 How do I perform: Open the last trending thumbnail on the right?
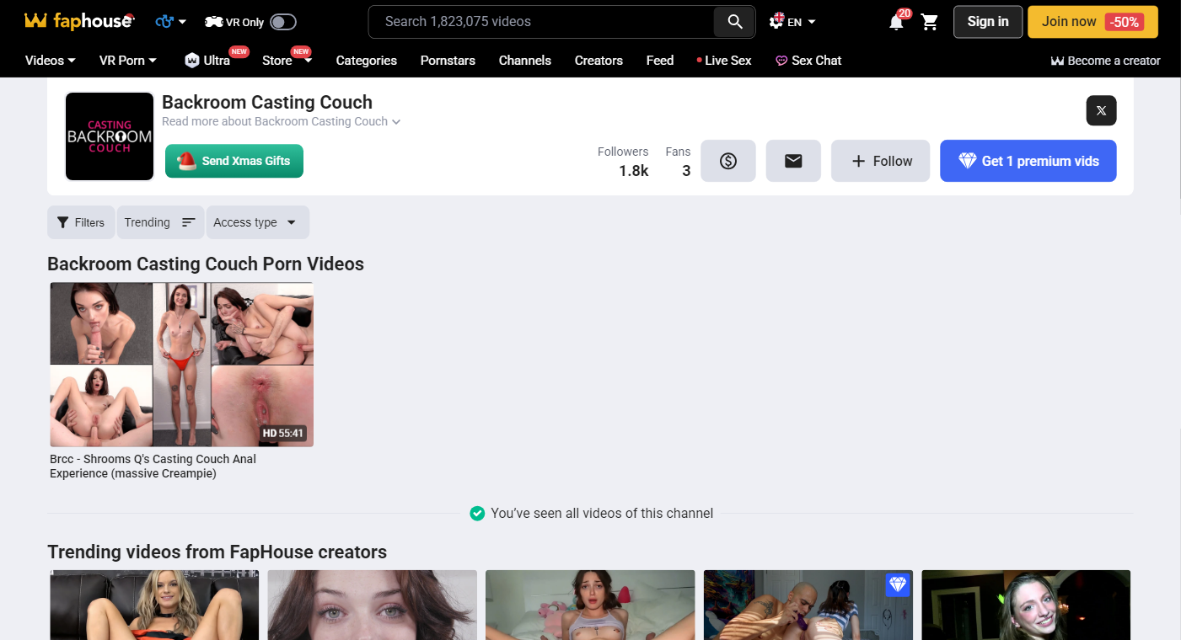[x=1026, y=605]
